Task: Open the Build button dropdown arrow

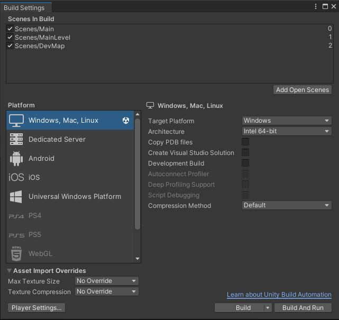Action: pyautogui.click(x=268, y=308)
